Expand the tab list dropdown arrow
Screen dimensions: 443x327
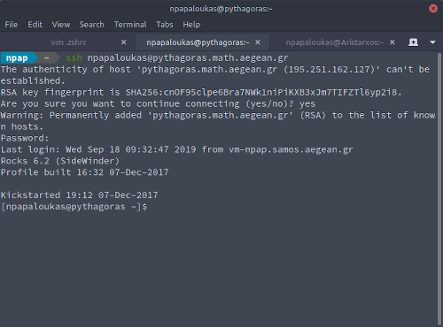(432, 42)
